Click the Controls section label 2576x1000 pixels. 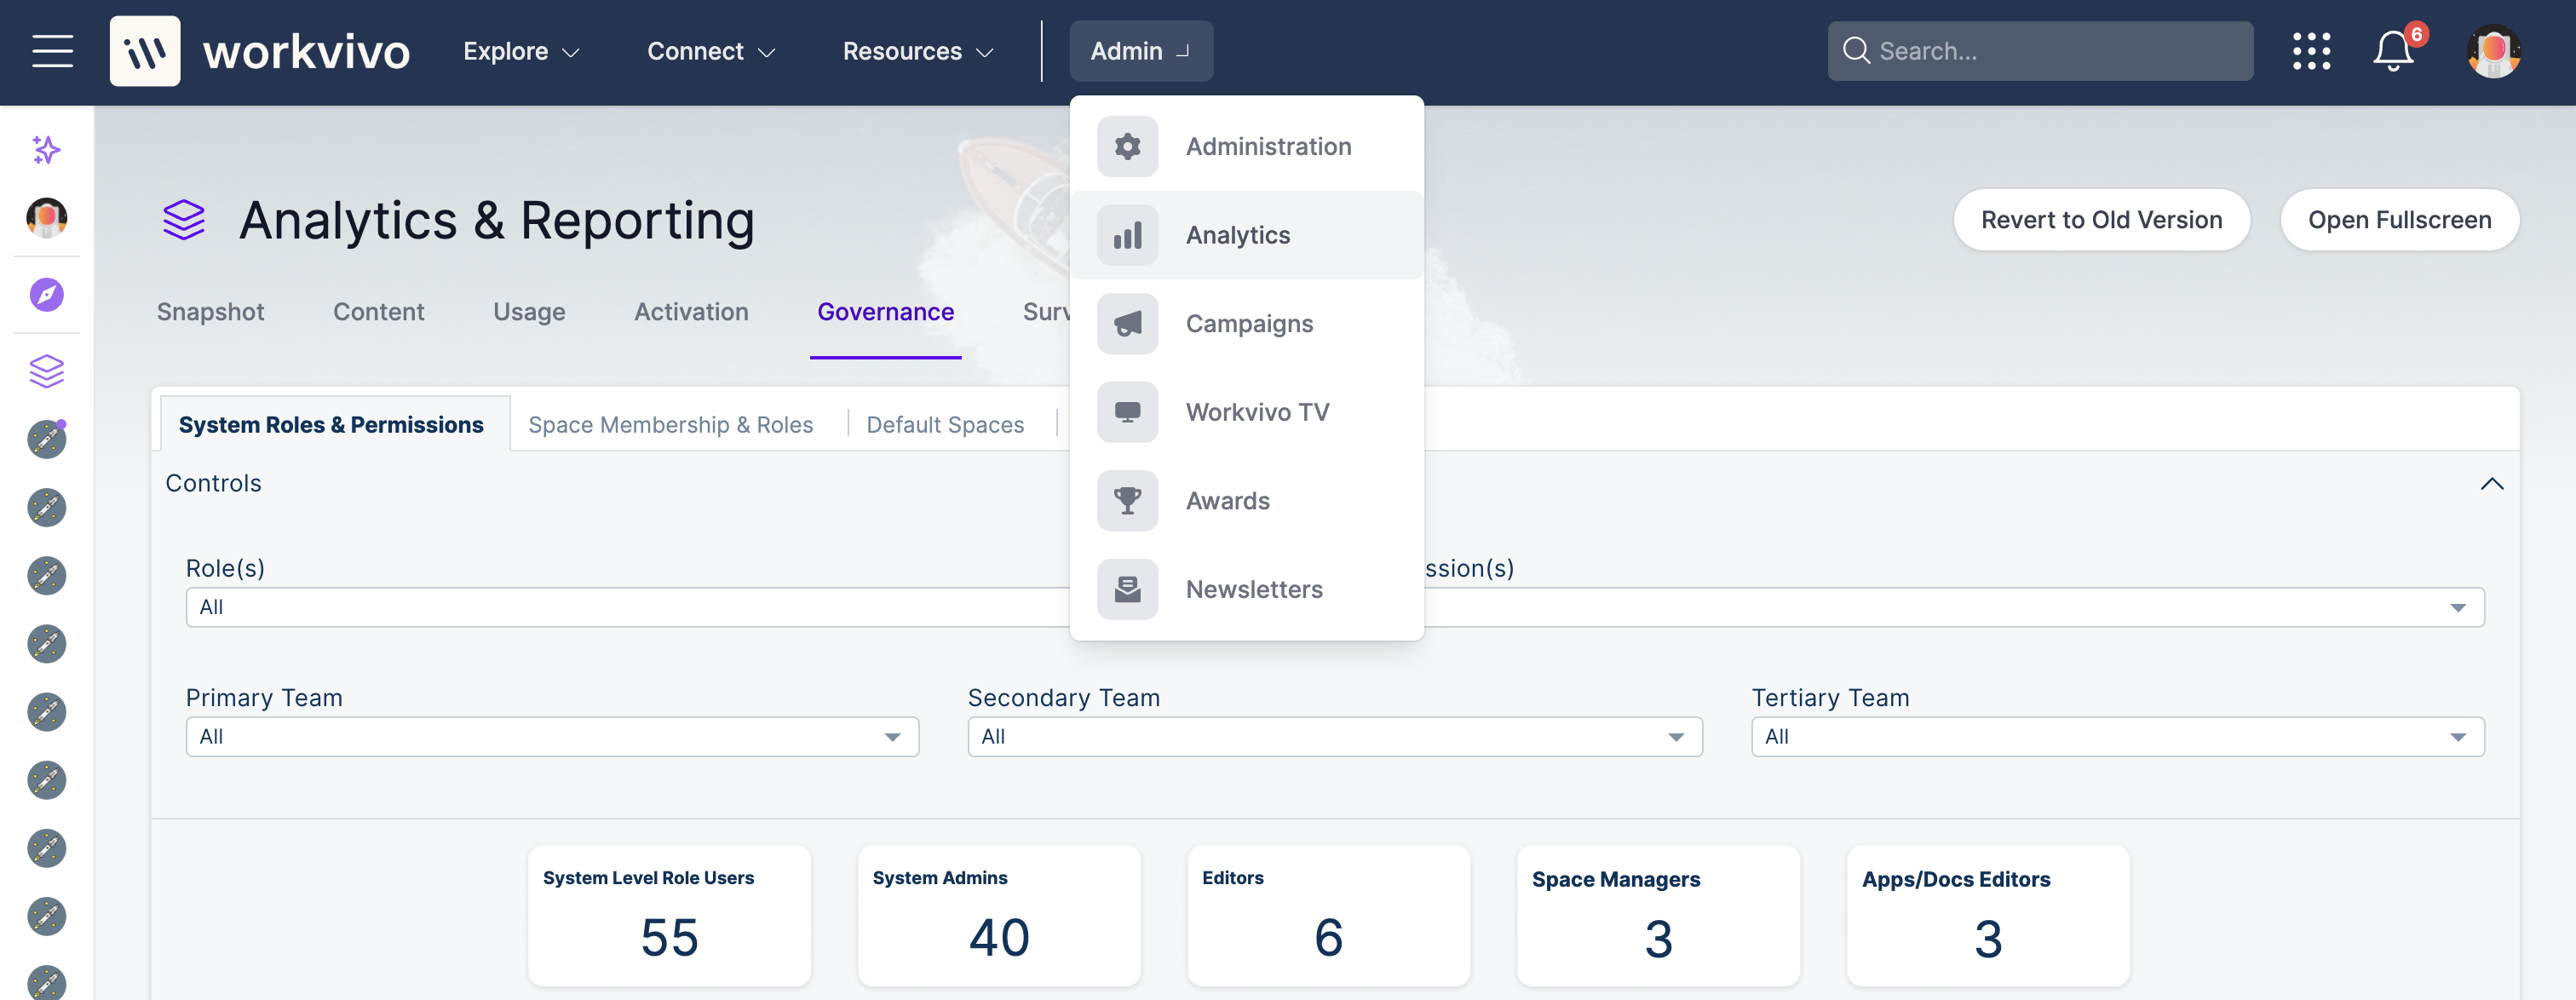[213, 483]
